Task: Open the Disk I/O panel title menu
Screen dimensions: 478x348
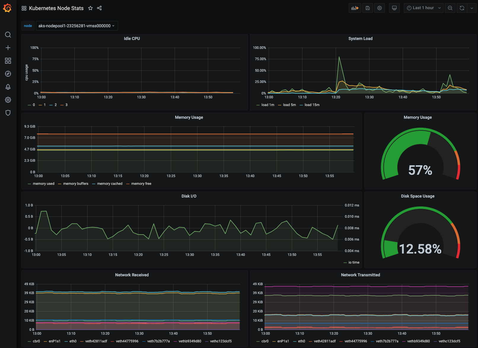Action: pos(189,196)
